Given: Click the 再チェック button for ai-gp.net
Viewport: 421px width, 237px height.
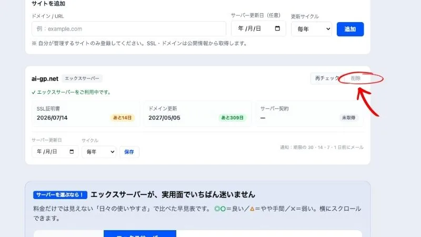Looking at the screenshot, I should point(327,78).
